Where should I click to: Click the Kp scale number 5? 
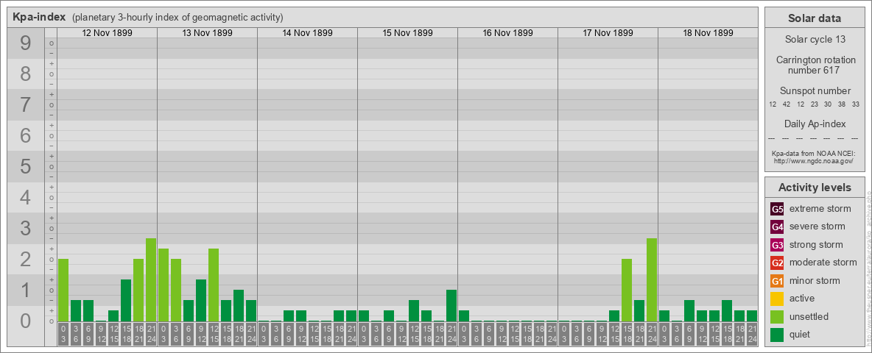point(26,166)
